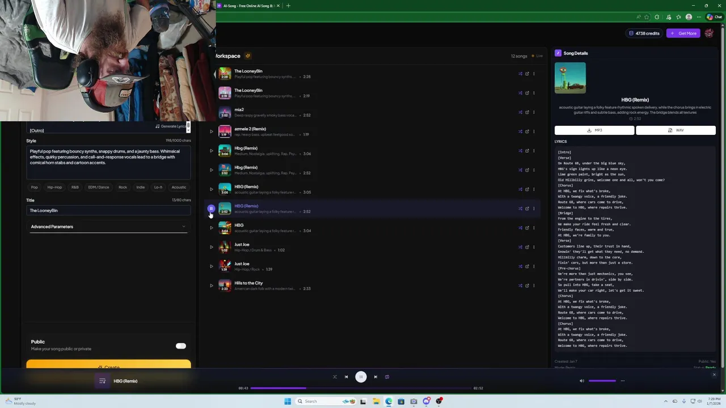The width and height of the screenshot is (726, 408).
Task: Open the player queue icon
Action: point(102,381)
